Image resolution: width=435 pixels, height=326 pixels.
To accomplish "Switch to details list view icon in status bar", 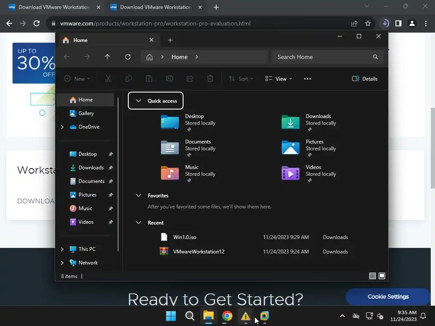I will pyautogui.click(x=372, y=276).
